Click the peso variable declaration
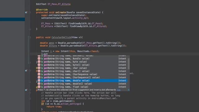The image size is (199, 112). tap(52, 43)
